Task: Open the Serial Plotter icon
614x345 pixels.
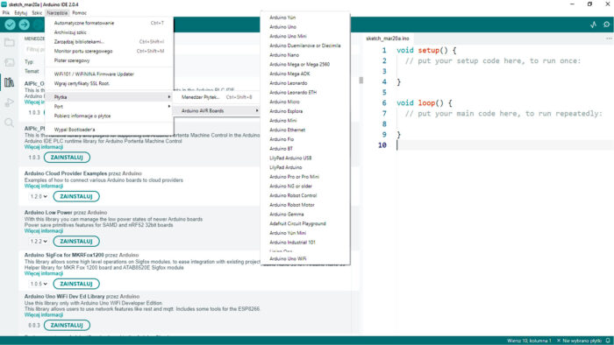Action: tap(593, 25)
